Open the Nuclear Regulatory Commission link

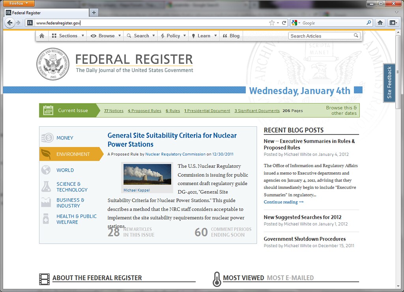pos(175,154)
